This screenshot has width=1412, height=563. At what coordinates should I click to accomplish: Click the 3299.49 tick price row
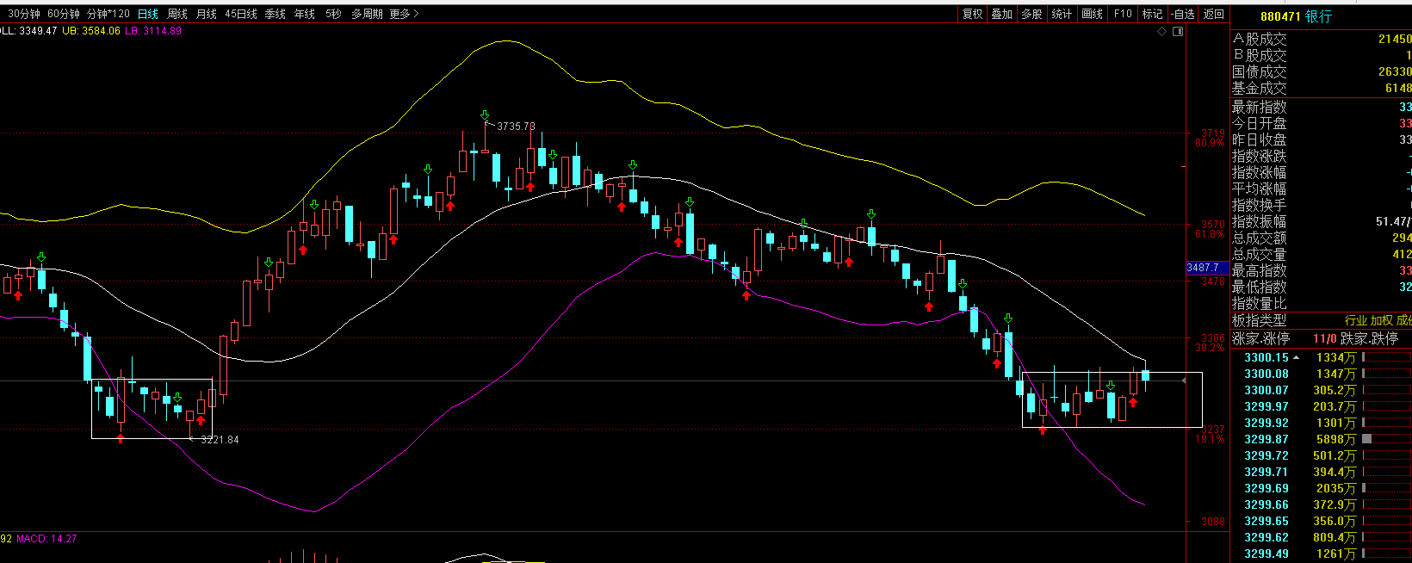1322,554
